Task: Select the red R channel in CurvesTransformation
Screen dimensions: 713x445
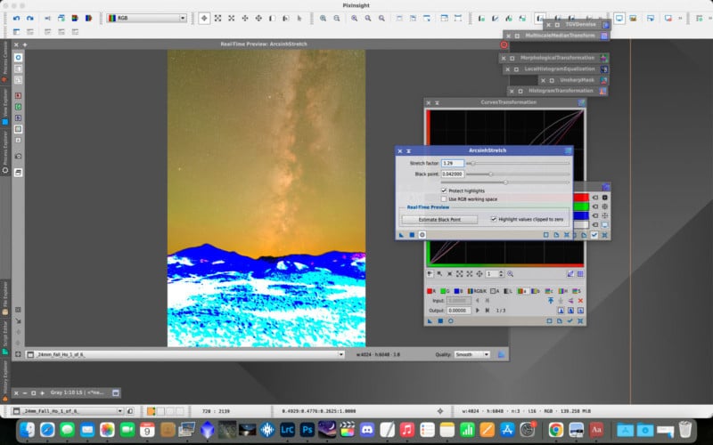Action: 432,290
